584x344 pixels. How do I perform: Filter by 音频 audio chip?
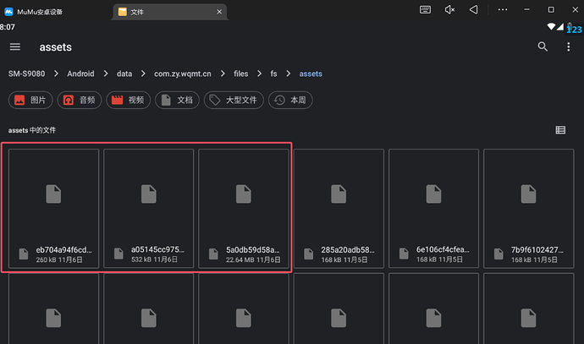pos(79,100)
